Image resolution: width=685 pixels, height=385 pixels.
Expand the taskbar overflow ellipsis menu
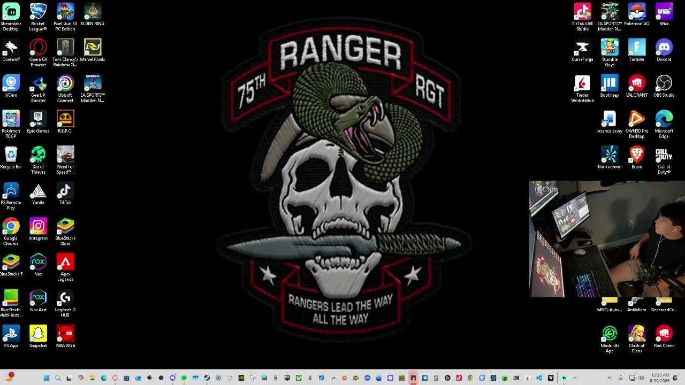pos(575,378)
